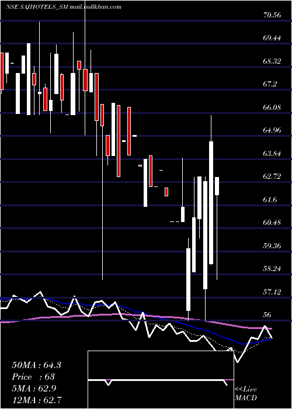Click the <<Live MACD label

click(x=246, y=393)
